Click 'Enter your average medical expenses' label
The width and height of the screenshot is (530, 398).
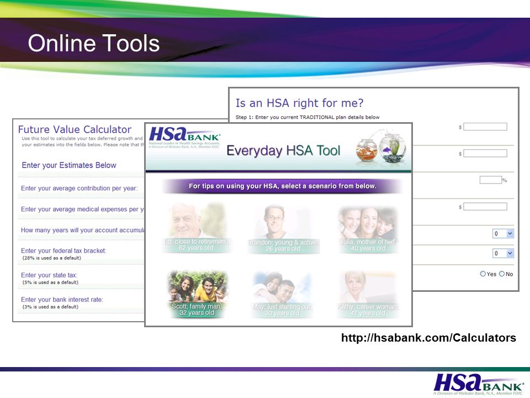coord(82,209)
